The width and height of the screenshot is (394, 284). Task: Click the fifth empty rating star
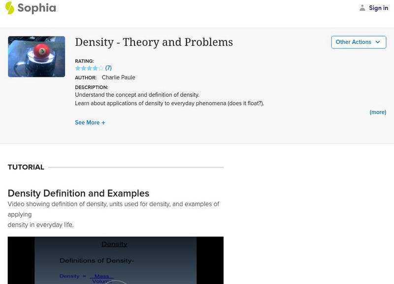(101, 68)
